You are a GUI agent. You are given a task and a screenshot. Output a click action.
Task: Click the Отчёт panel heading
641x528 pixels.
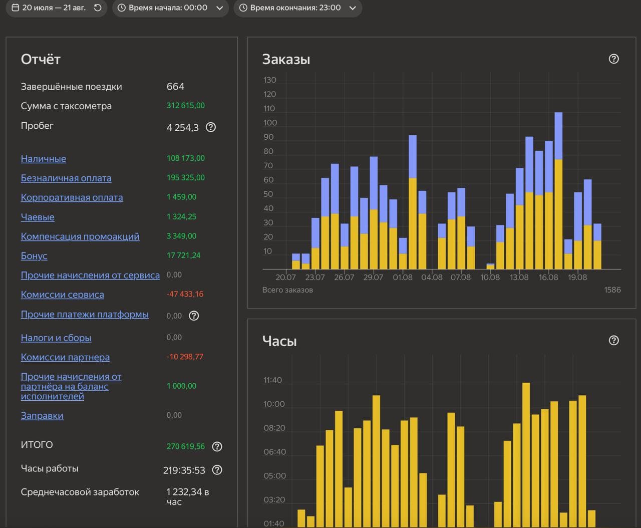click(x=41, y=60)
